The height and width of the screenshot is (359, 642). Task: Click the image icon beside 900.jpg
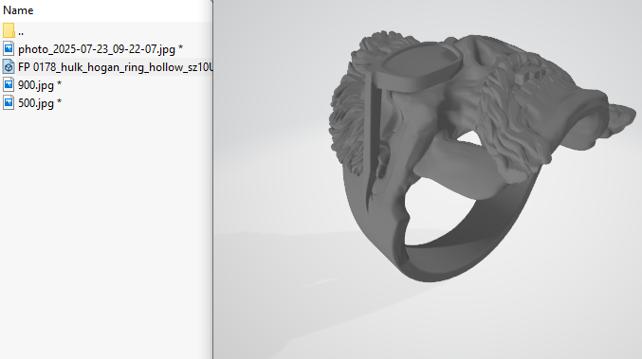point(9,84)
